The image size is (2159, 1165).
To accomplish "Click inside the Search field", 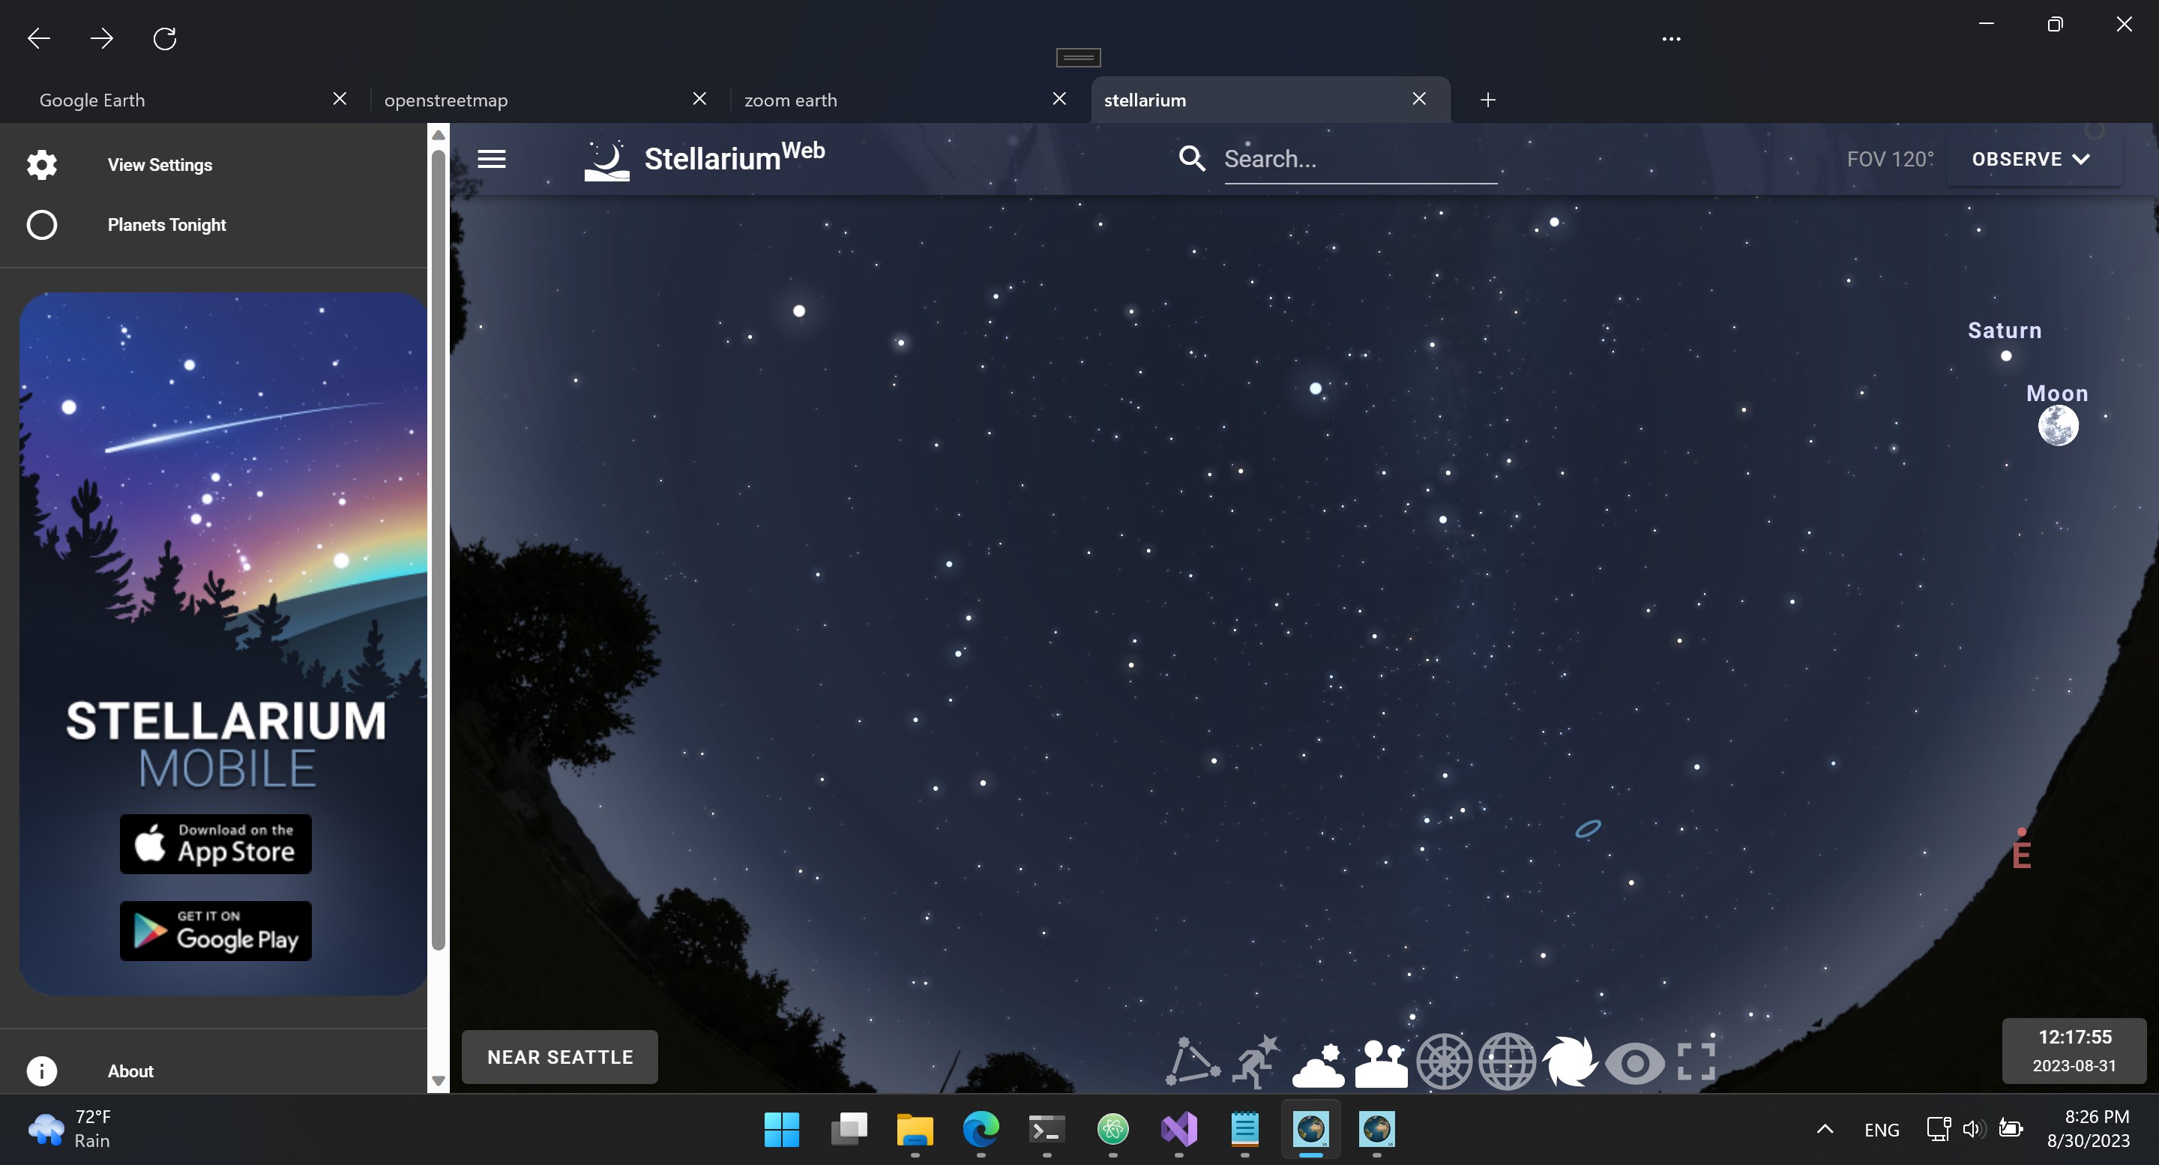I will [1359, 158].
